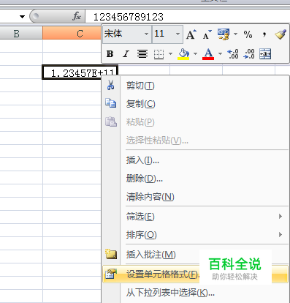
Task: Click the insert comment note icon
Action: [111, 254]
